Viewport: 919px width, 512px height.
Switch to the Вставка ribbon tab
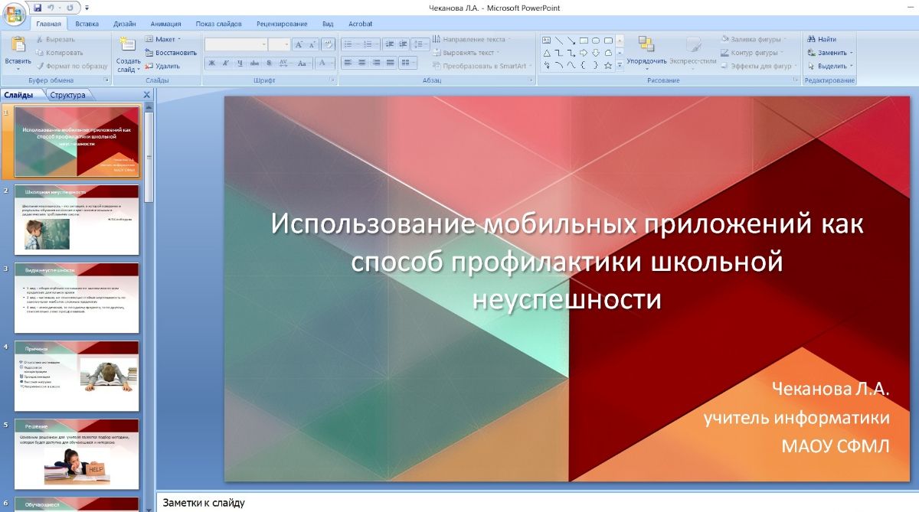(87, 24)
